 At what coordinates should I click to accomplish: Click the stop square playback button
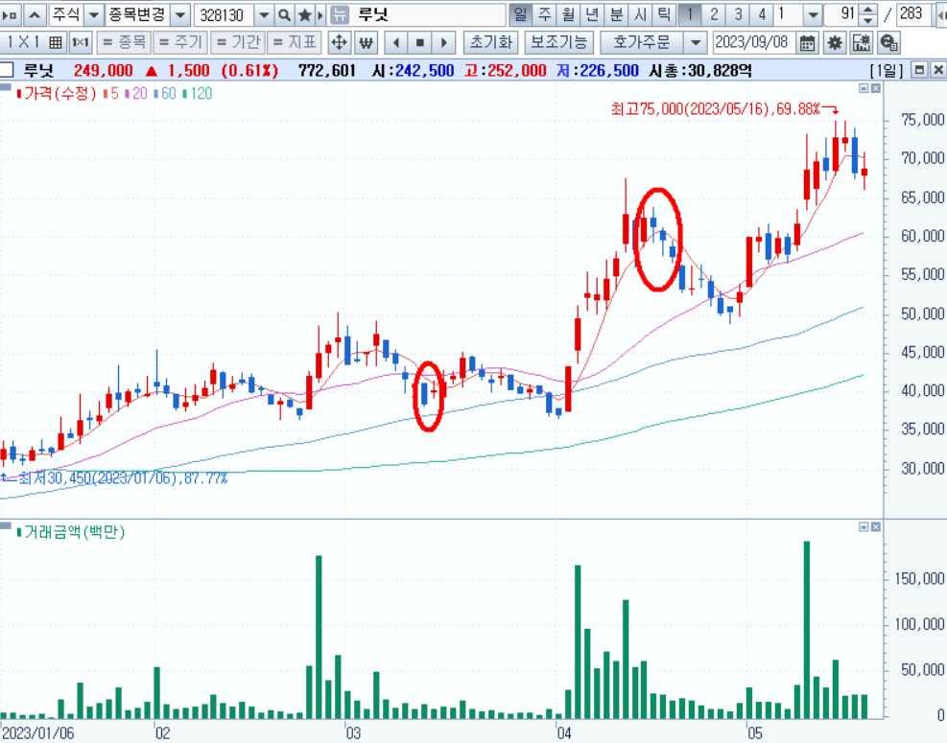point(419,42)
